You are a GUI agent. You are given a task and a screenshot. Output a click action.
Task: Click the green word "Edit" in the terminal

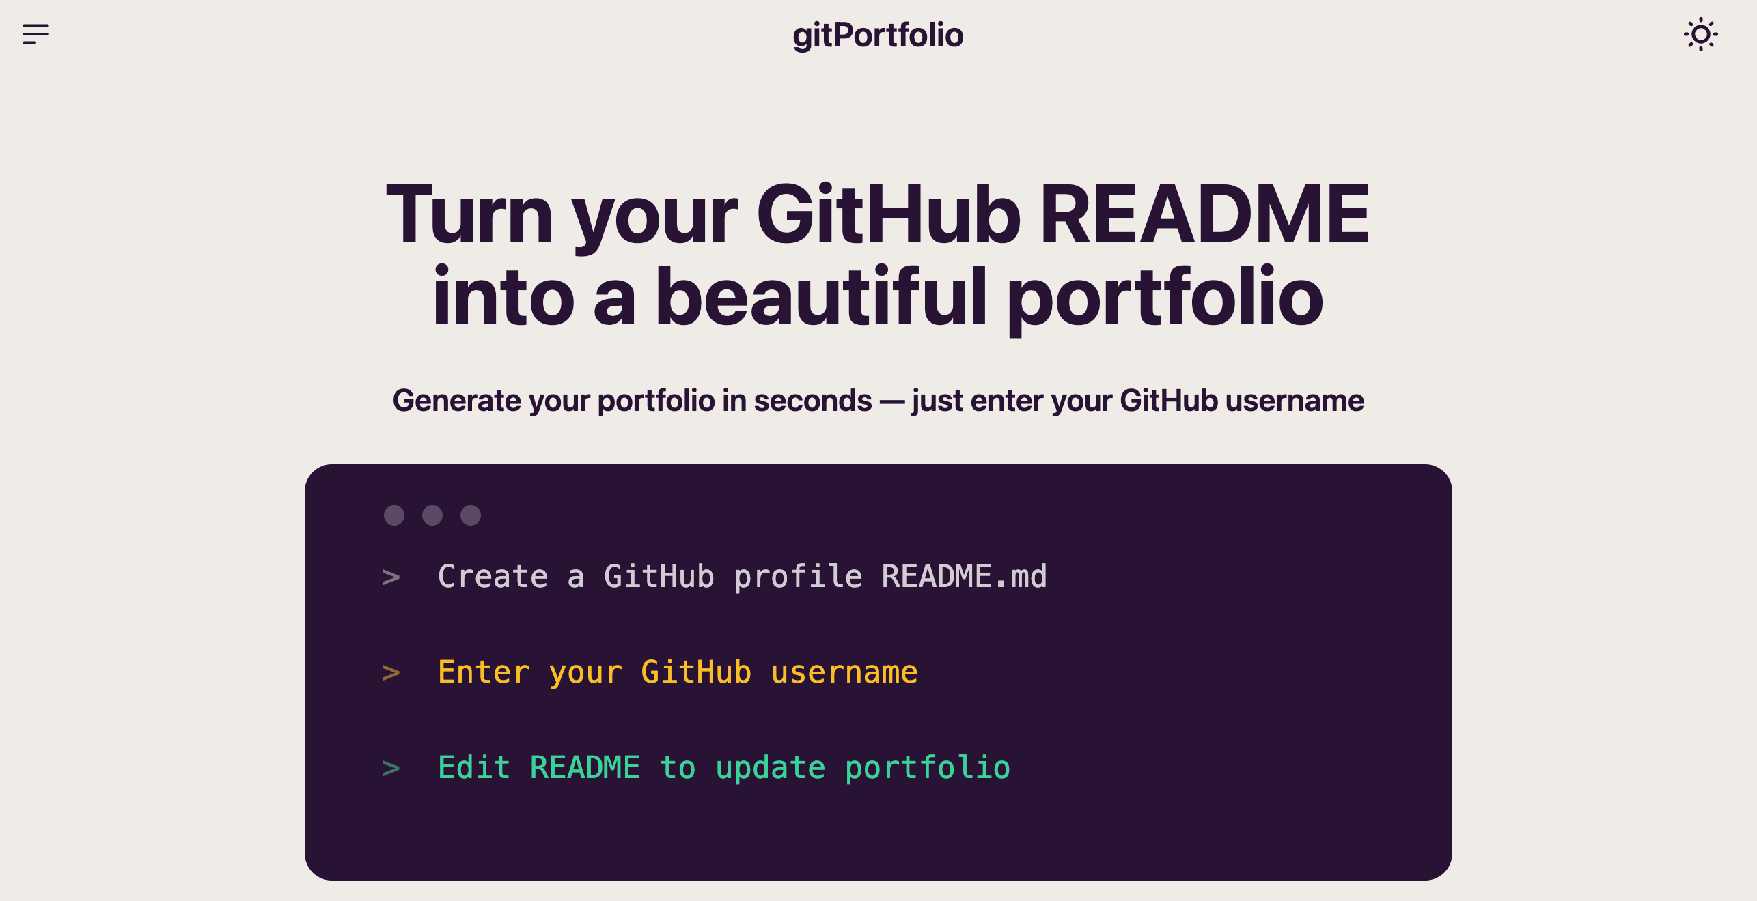[x=474, y=768]
